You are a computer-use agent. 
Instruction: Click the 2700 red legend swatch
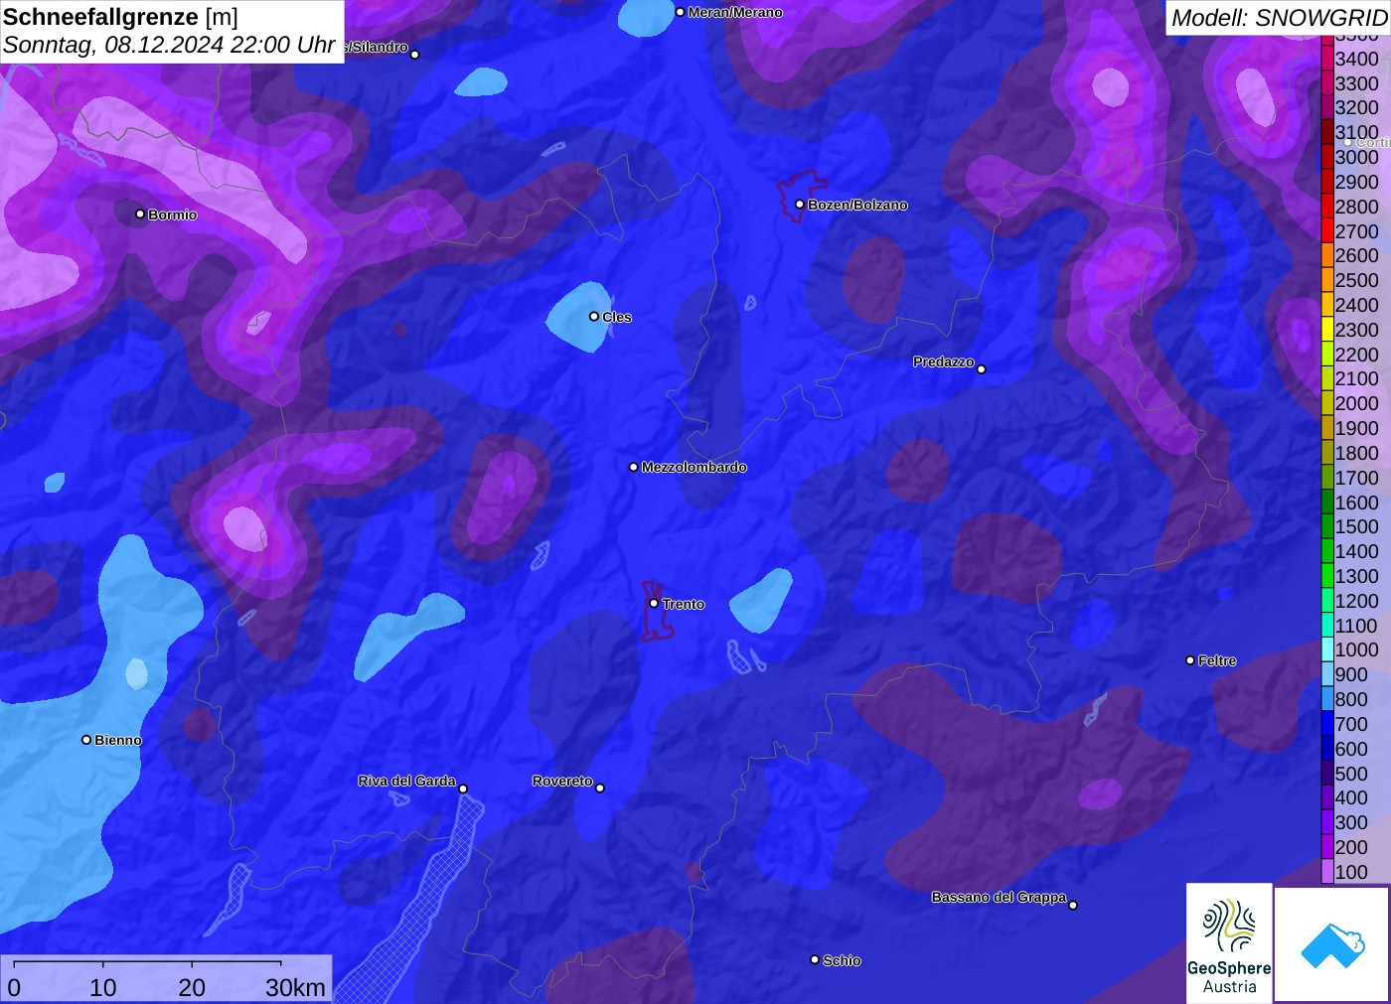click(x=1326, y=231)
